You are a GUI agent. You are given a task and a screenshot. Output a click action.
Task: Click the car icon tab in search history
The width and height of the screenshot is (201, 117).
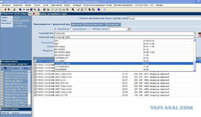5,68
